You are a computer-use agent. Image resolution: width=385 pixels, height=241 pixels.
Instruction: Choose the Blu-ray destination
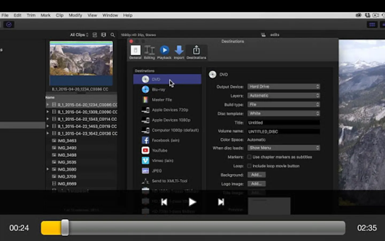pyautogui.click(x=158, y=89)
